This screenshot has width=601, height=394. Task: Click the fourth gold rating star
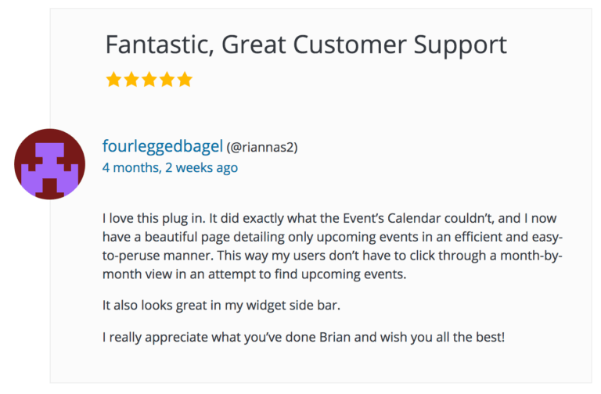click(x=167, y=80)
